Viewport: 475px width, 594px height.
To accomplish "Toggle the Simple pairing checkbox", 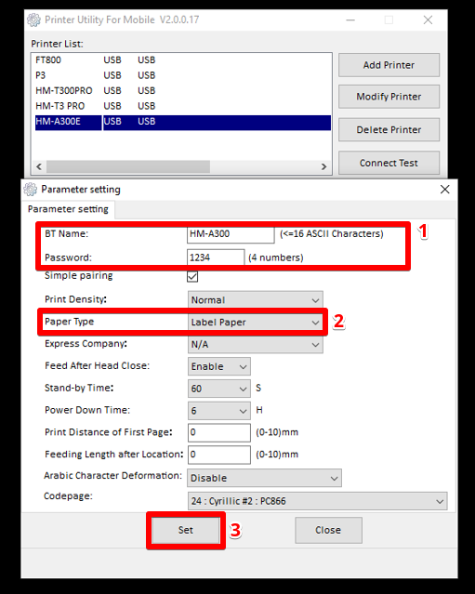I will pos(192,276).
